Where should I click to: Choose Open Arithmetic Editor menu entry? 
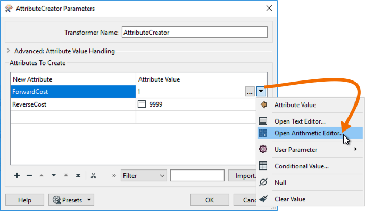pyautogui.click(x=310, y=133)
